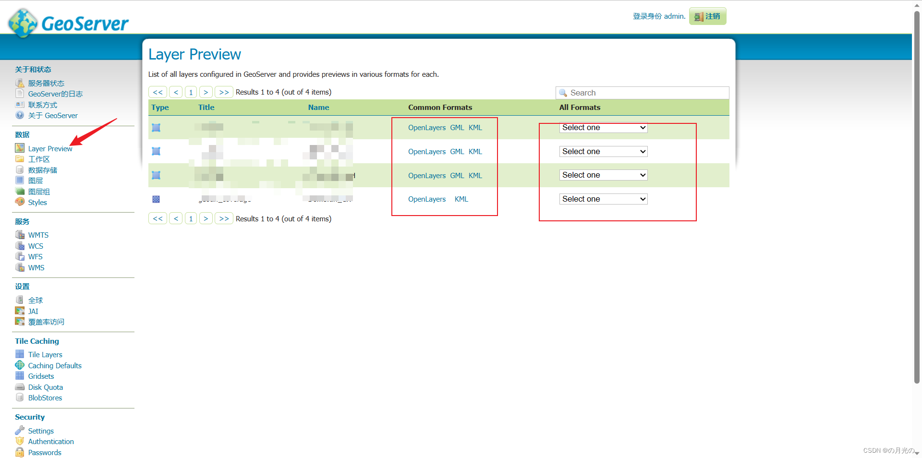Image resolution: width=922 pixels, height=458 pixels.
Task: Open the Gridsets link
Action: click(41, 376)
